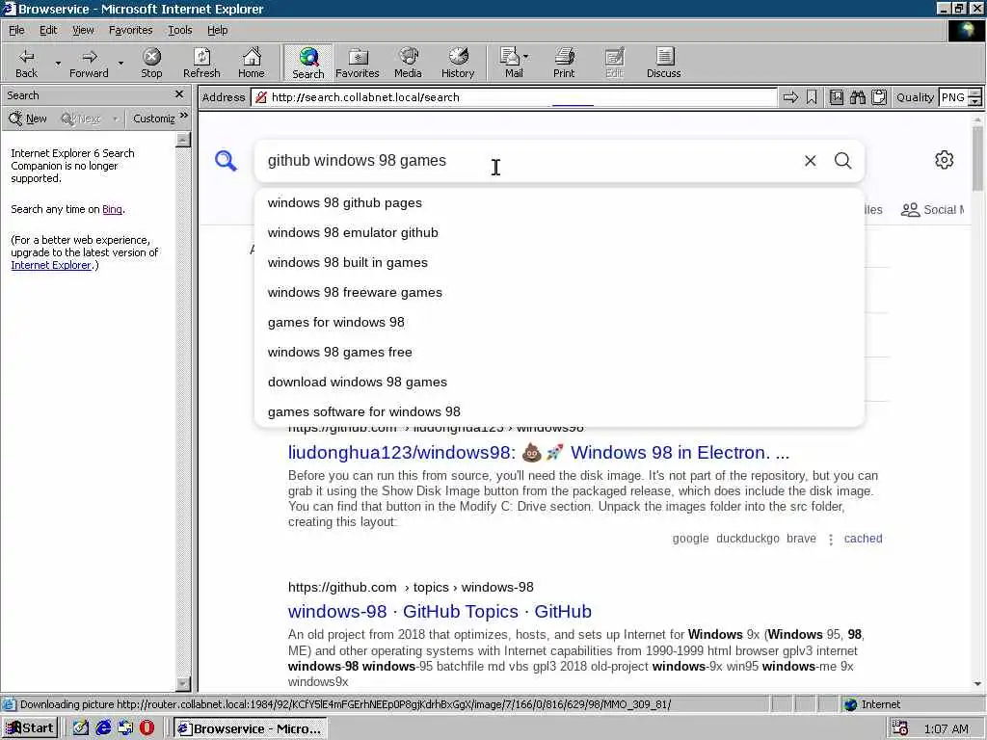Image resolution: width=987 pixels, height=740 pixels.
Task: Refresh the current page
Action: (201, 63)
